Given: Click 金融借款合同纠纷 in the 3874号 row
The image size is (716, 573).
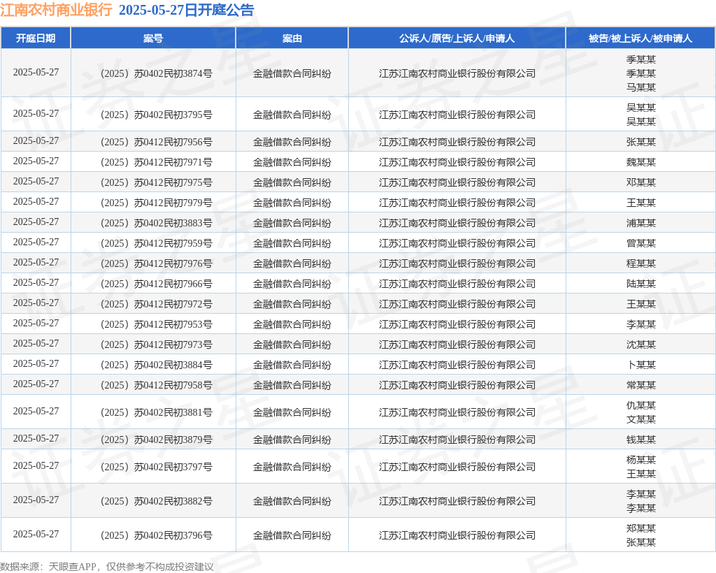Looking at the screenshot, I should tap(292, 73).
